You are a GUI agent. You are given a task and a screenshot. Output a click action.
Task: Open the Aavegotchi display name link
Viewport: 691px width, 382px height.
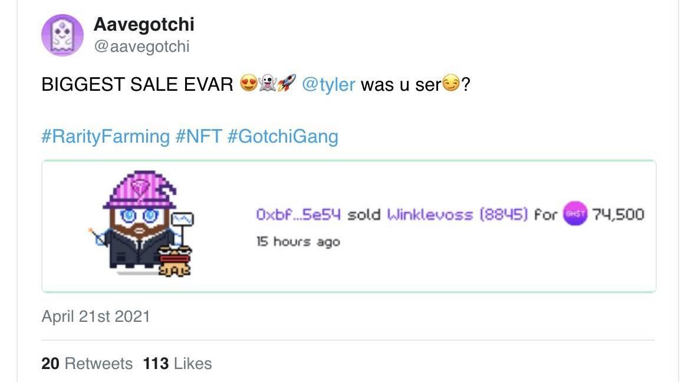tap(144, 25)
